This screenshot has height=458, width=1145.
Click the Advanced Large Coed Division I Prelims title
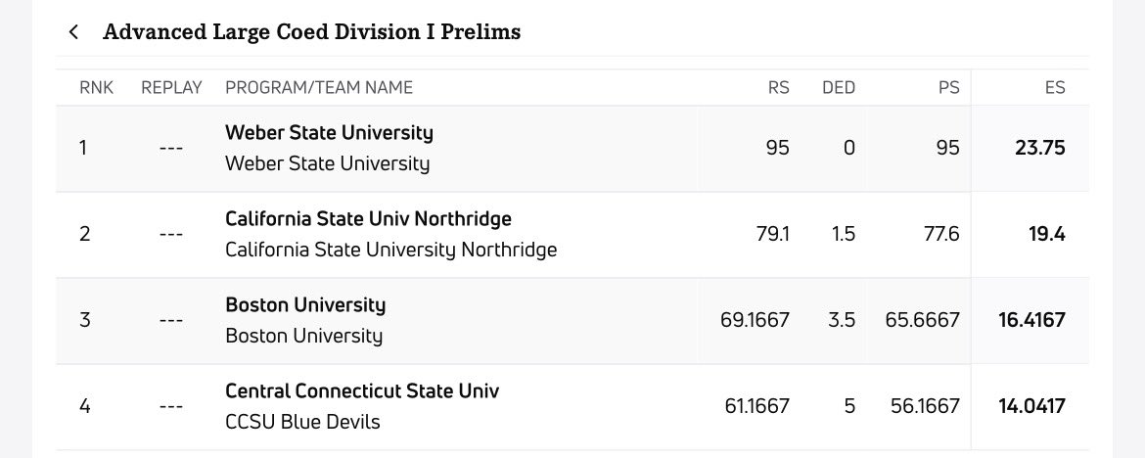point(311,32)
